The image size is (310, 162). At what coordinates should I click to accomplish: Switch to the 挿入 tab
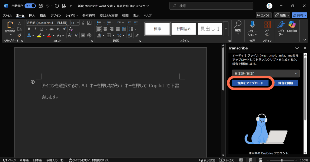[32, 15]
